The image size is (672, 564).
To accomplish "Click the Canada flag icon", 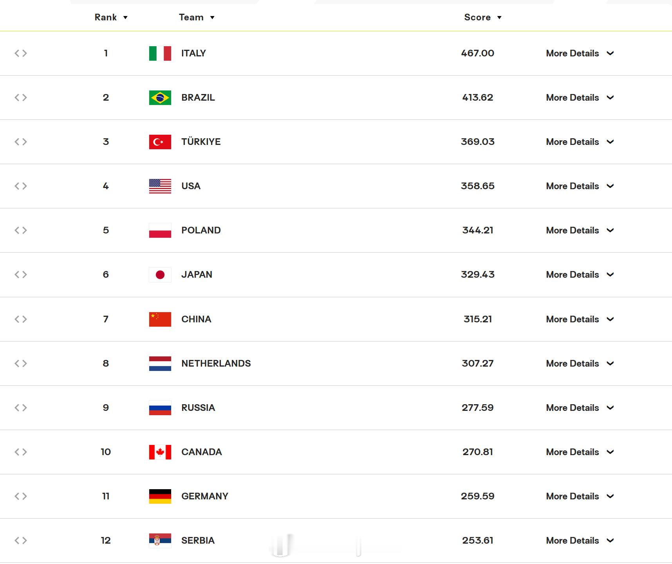I will [160, 452].
